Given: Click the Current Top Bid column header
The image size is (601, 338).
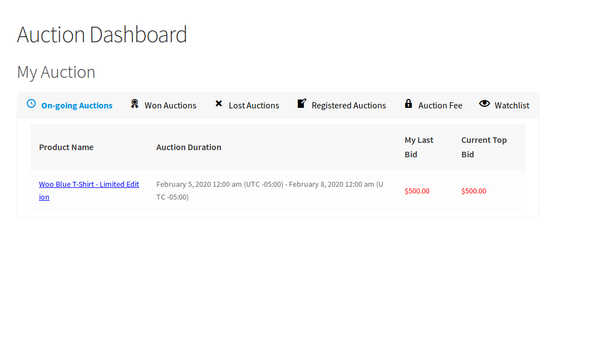Looking at the screenshot, I should pyautogui.click(x=484, y=147).
